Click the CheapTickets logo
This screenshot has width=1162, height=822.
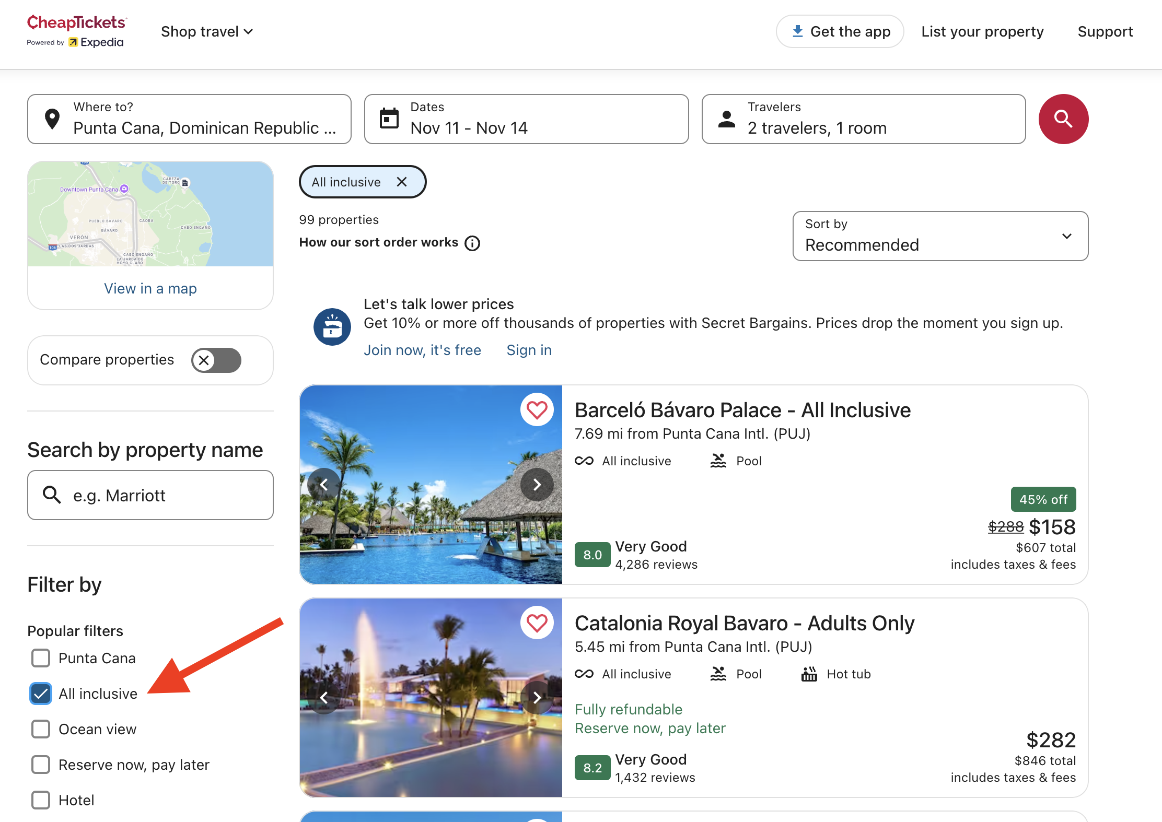[76, 23]
